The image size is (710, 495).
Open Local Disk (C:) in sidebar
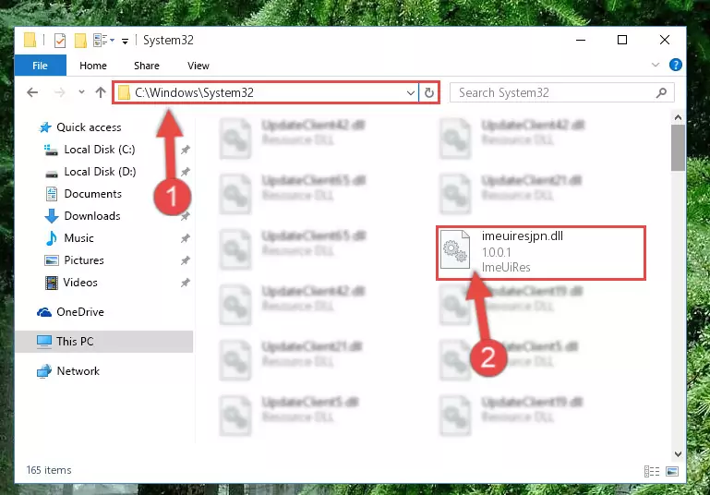click(x=100, y=150)
